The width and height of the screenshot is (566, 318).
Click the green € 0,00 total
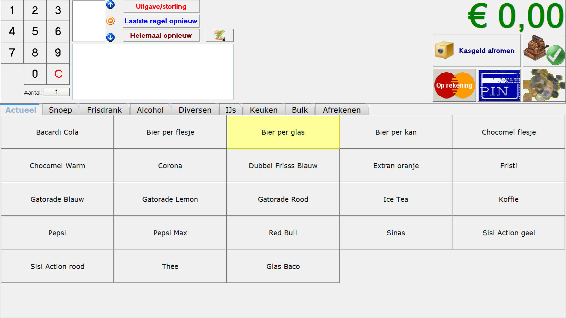click(x=516, y=16)
